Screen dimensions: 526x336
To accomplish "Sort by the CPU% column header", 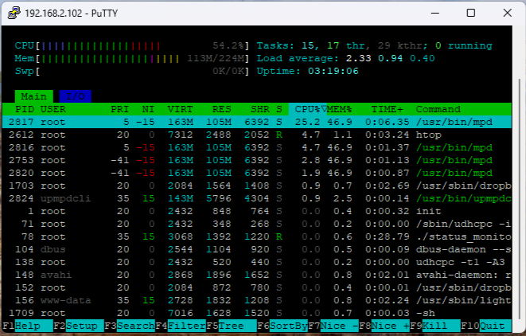I will (x=309, y=109).
